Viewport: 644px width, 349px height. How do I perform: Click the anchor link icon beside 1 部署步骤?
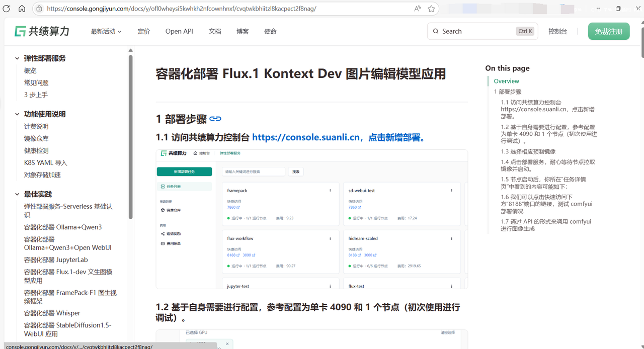[215, 119]
